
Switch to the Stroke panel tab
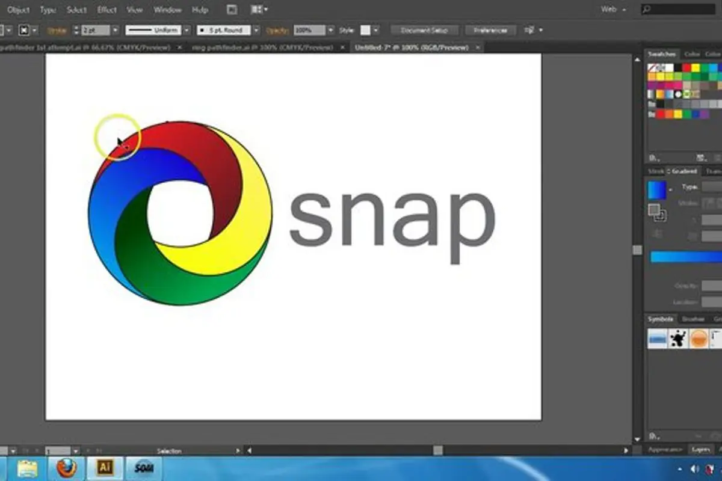coord(656,171)
